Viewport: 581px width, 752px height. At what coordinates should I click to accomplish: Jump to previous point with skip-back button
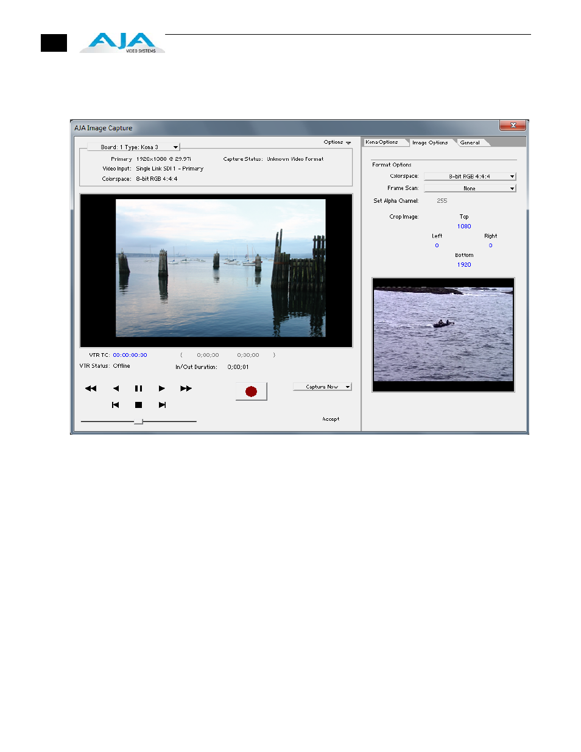pos(115,405)
